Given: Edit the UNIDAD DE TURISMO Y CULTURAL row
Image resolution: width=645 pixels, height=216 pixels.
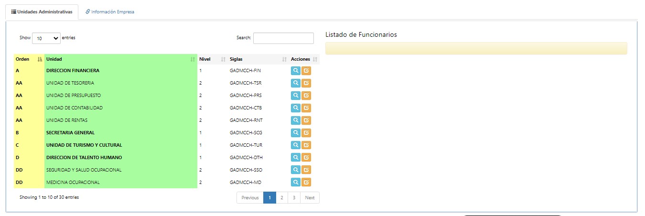Looking at the screenshot, I should click(x=306, y=145).
